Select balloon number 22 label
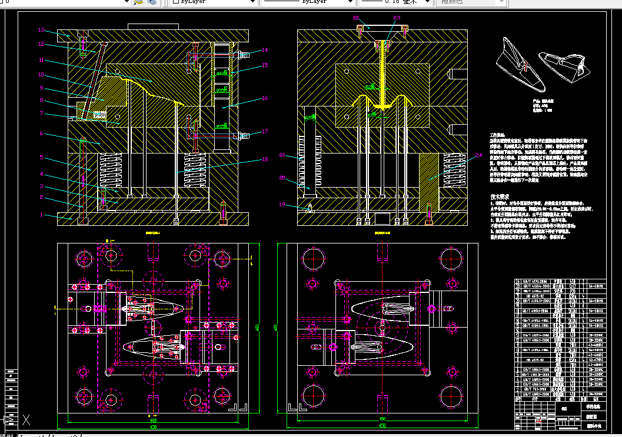 tap(356, 18)
